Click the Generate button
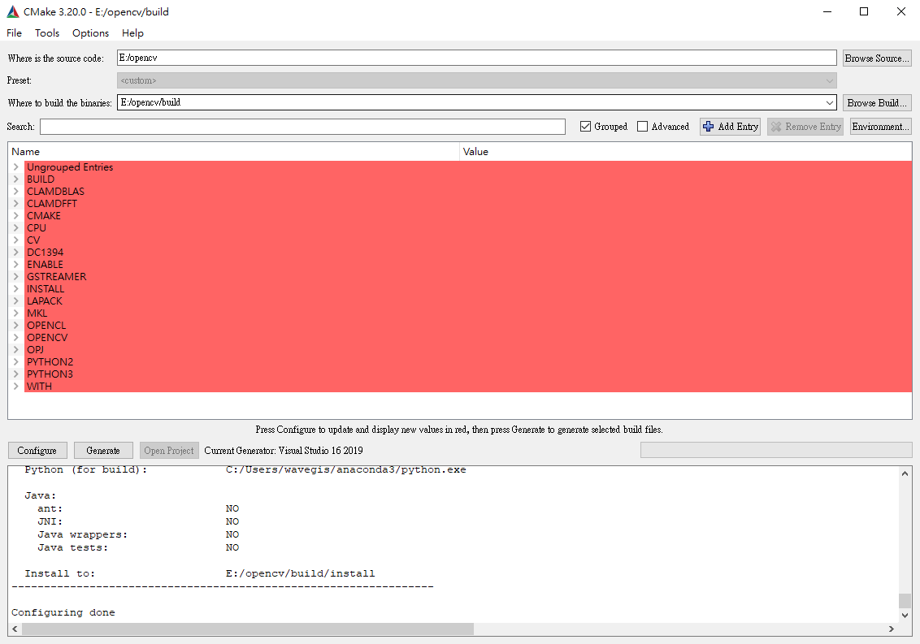Image resolution: width=920 pixels, height=644 pixels. (x=103, y=451)
